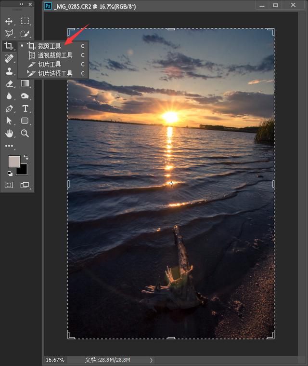The image size is (308, 366).
Task: Select the Polygonal Lasso tool
Action: coord(9,34)
